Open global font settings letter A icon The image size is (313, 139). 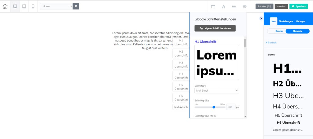[x=223, y=6]
